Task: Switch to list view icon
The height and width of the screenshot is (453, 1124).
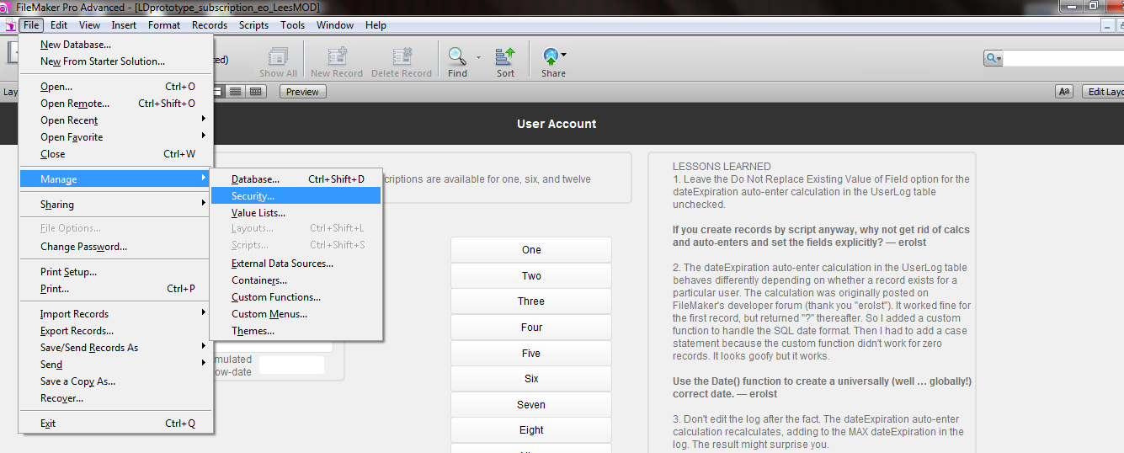Action: tap(236, 92)
